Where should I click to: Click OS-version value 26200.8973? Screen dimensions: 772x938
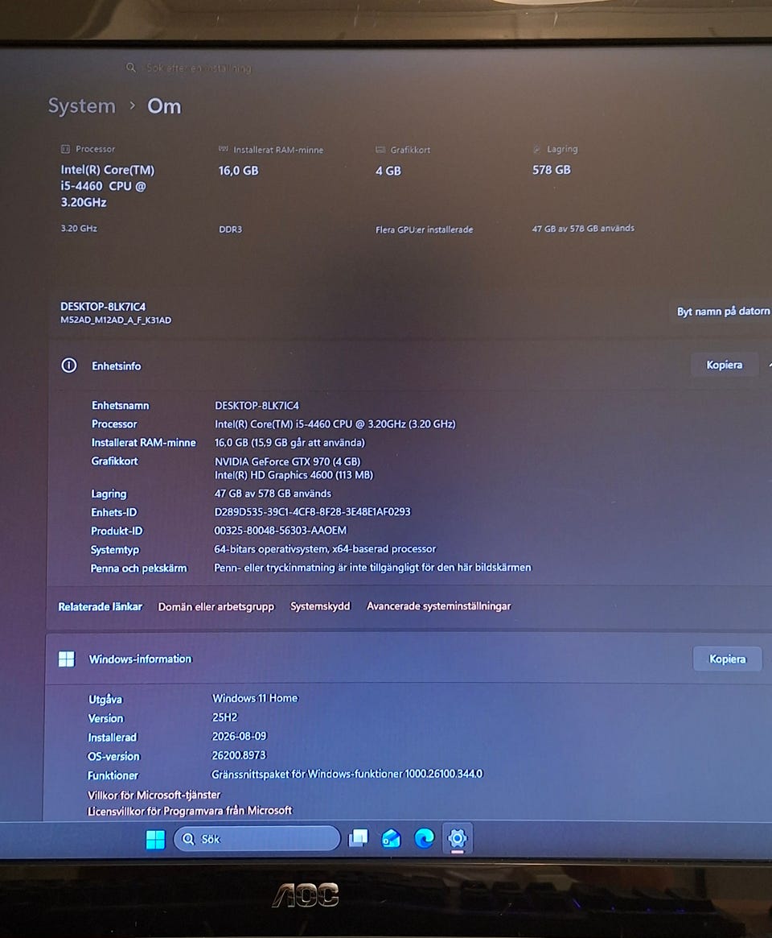click(239, 755)
